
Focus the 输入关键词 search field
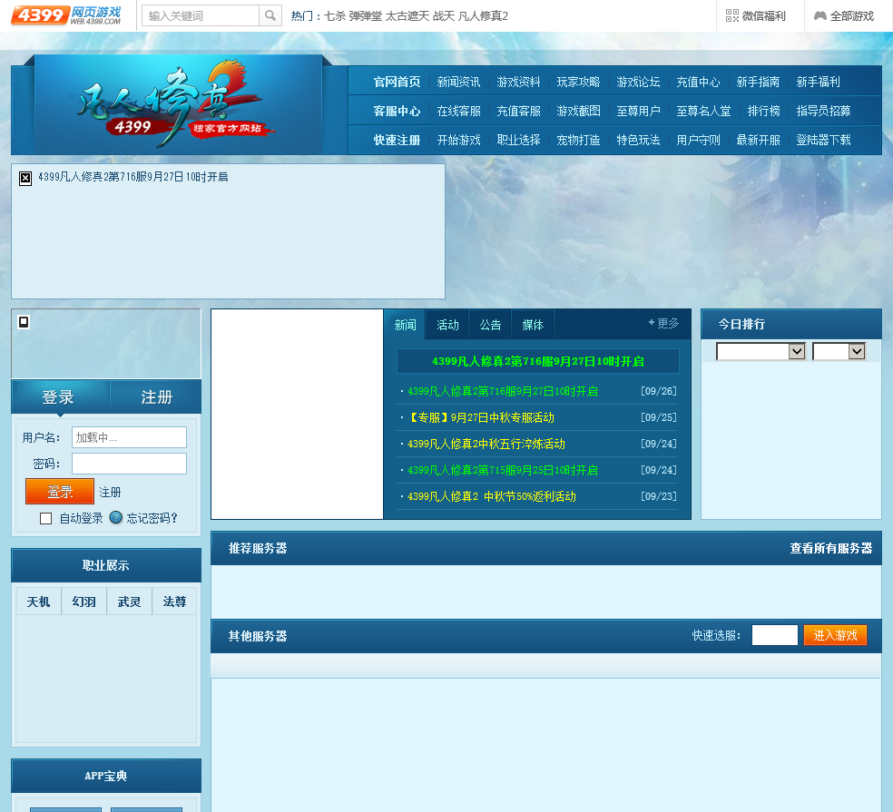[201, 15]
